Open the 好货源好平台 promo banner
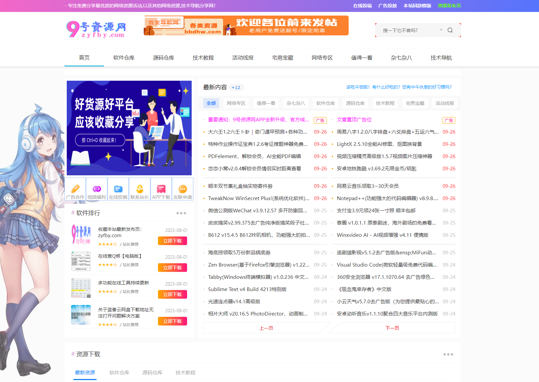539x382 pixels. coord(129,128)
